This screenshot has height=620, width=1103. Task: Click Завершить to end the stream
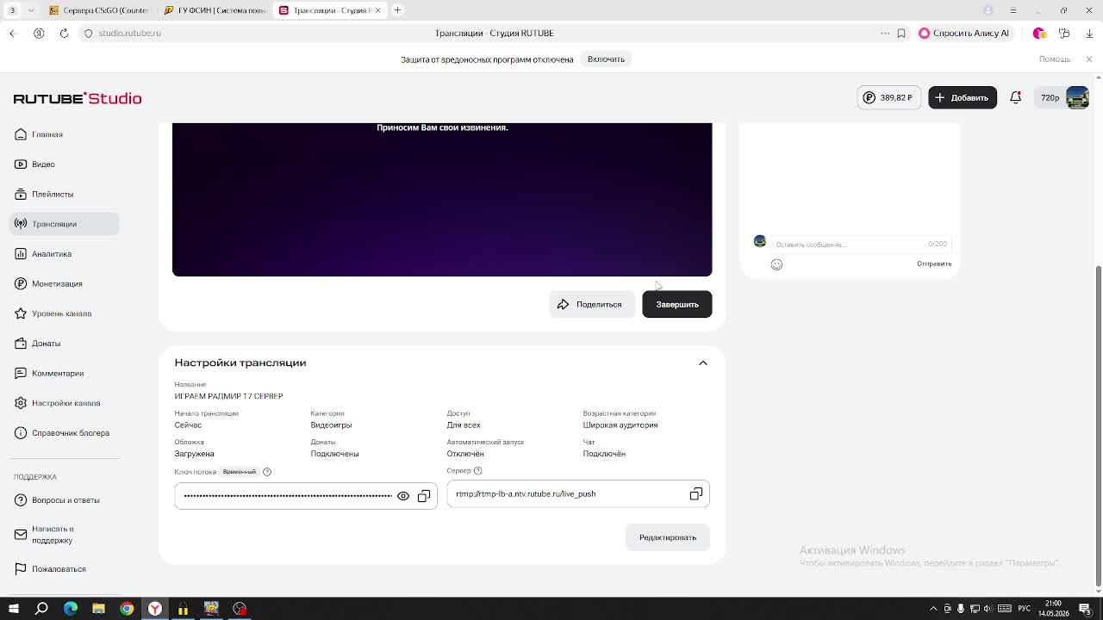[x=677, y=304]
